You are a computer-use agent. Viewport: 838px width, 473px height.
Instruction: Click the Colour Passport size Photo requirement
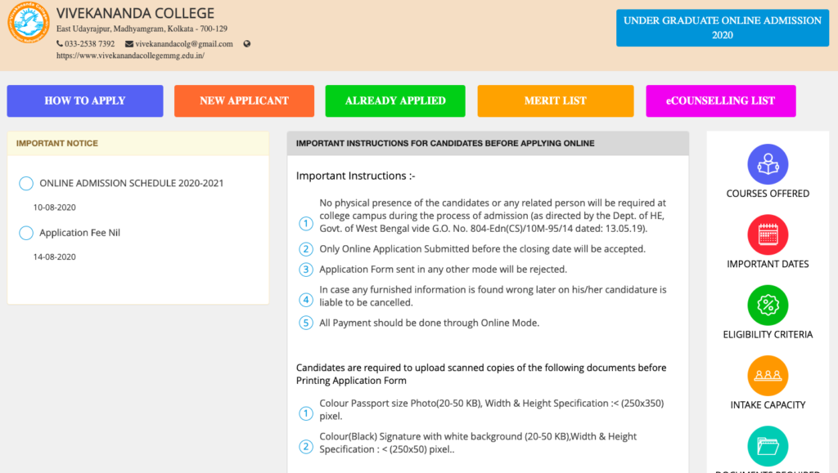click(492, 409)
